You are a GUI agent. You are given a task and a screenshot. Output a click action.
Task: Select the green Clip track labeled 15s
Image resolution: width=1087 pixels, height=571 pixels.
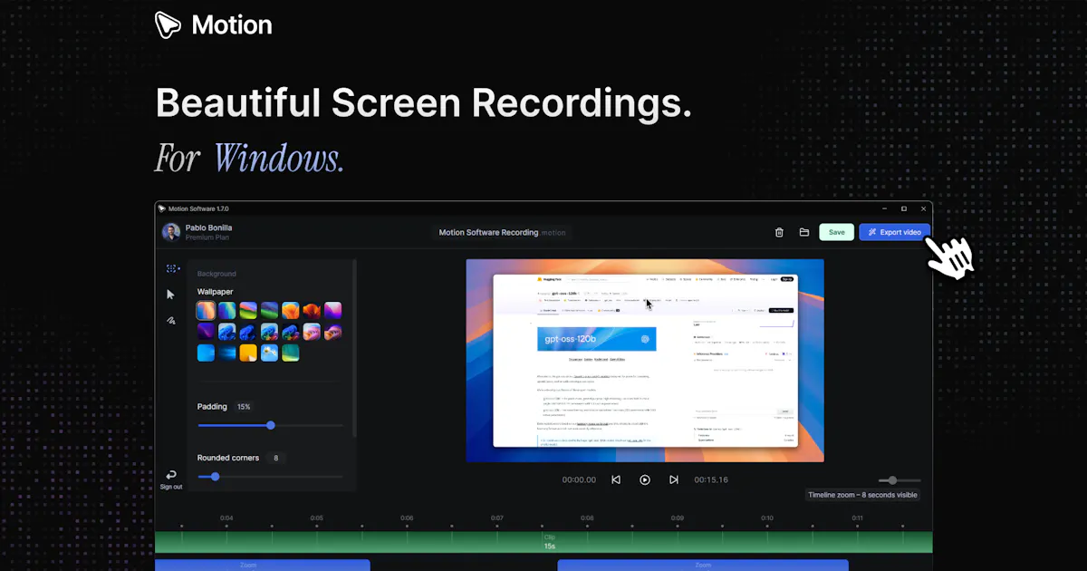(543, 542)
